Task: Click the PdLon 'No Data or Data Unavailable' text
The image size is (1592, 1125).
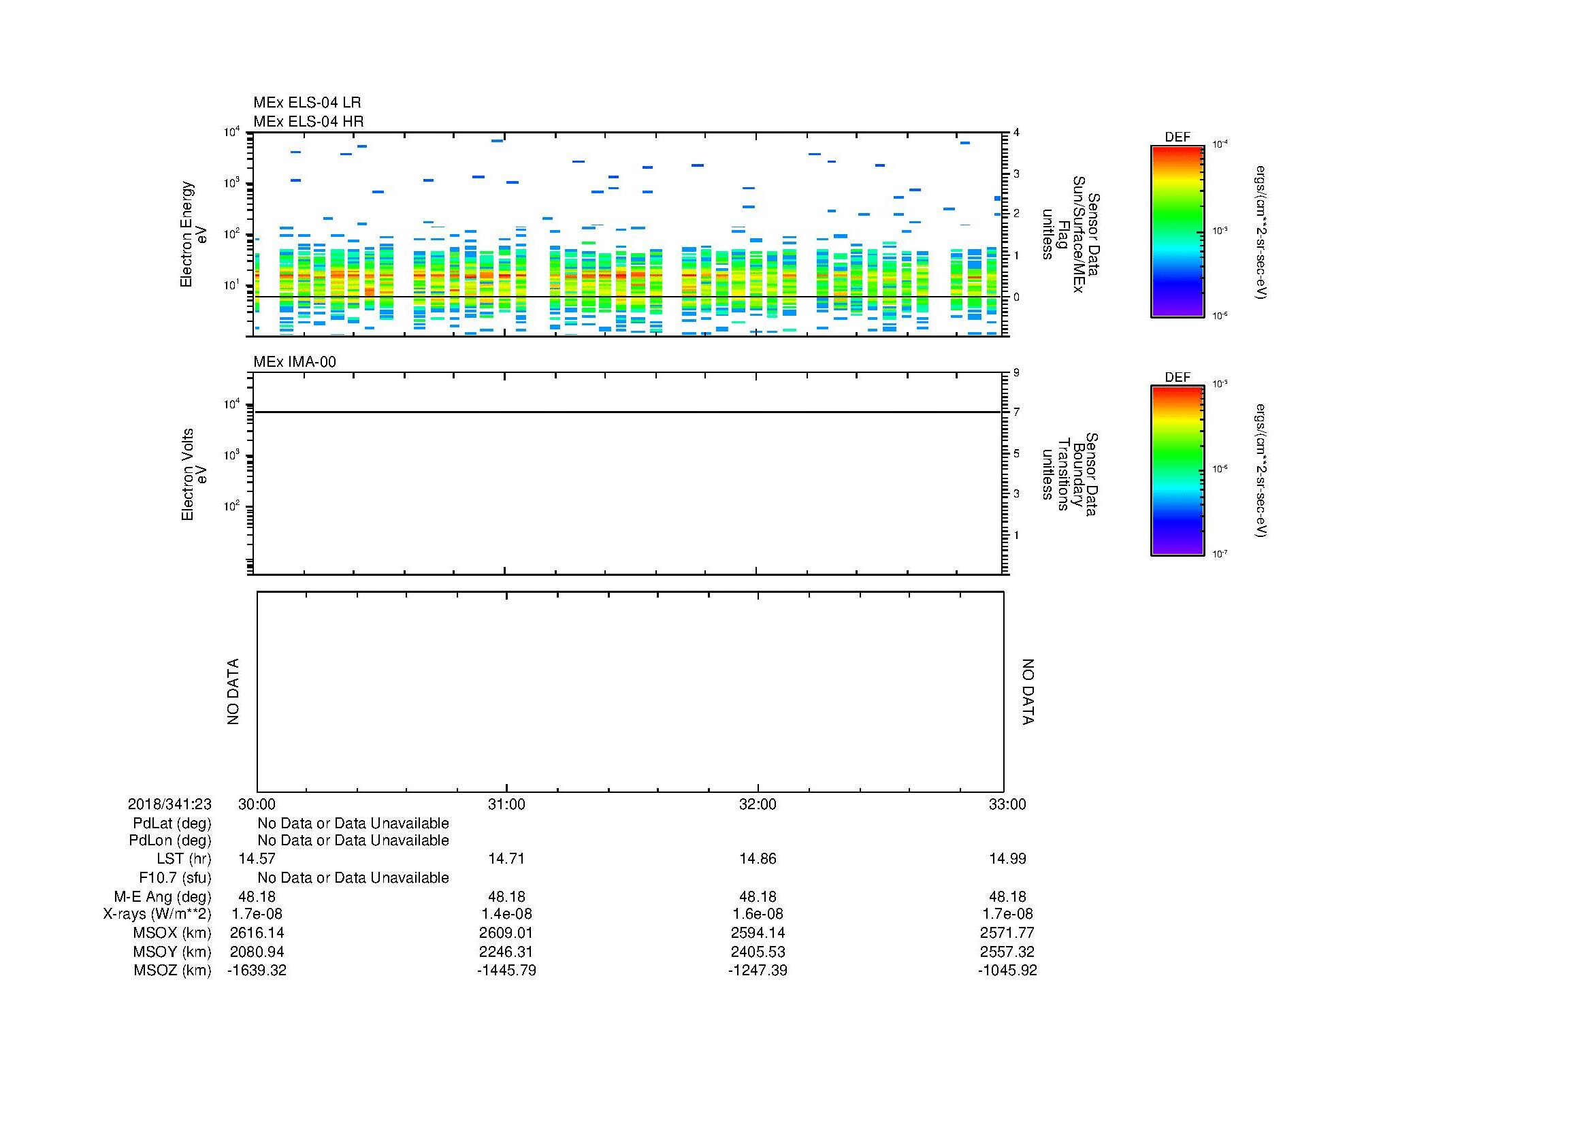Action: (354, 841)
